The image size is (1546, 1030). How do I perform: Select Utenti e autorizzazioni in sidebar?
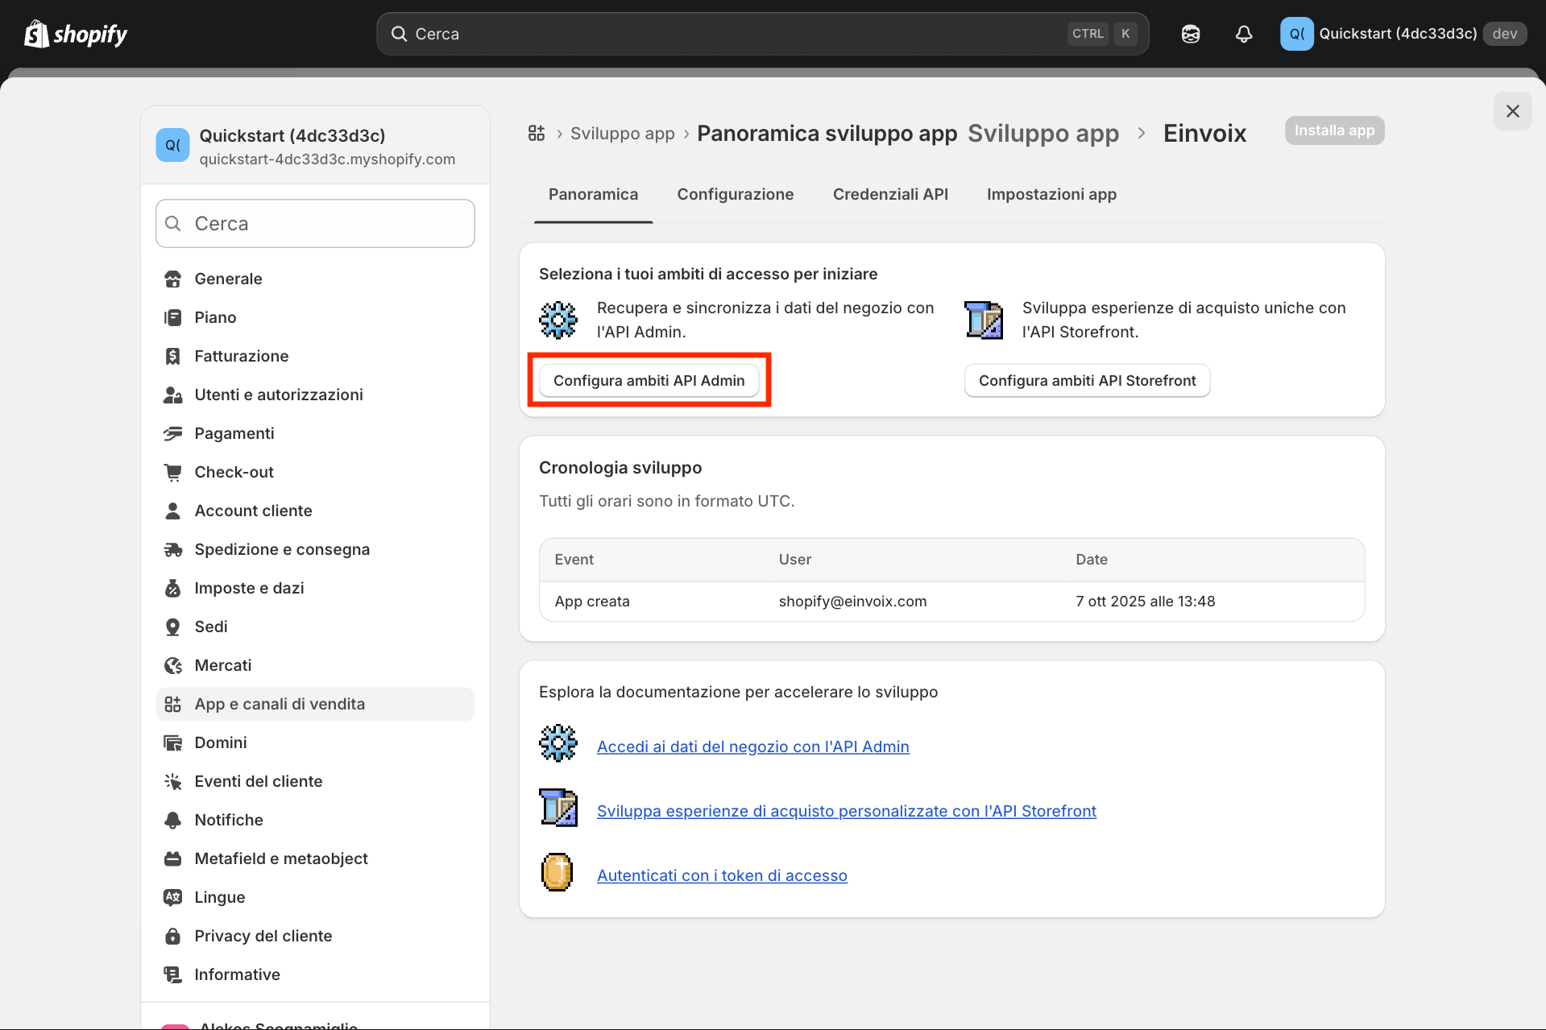click(x=278, y=395)
